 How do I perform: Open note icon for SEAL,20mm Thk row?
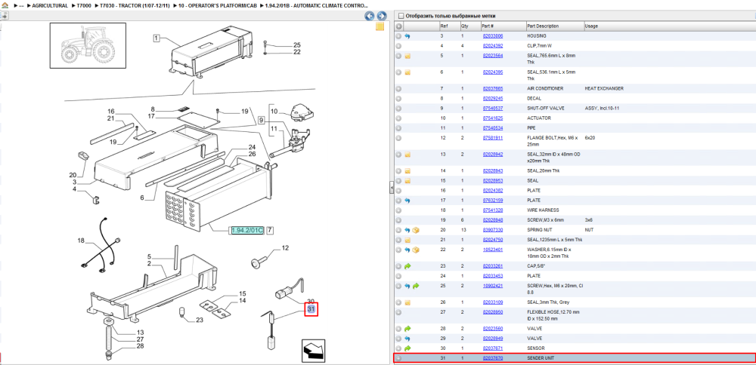(407, 170)
